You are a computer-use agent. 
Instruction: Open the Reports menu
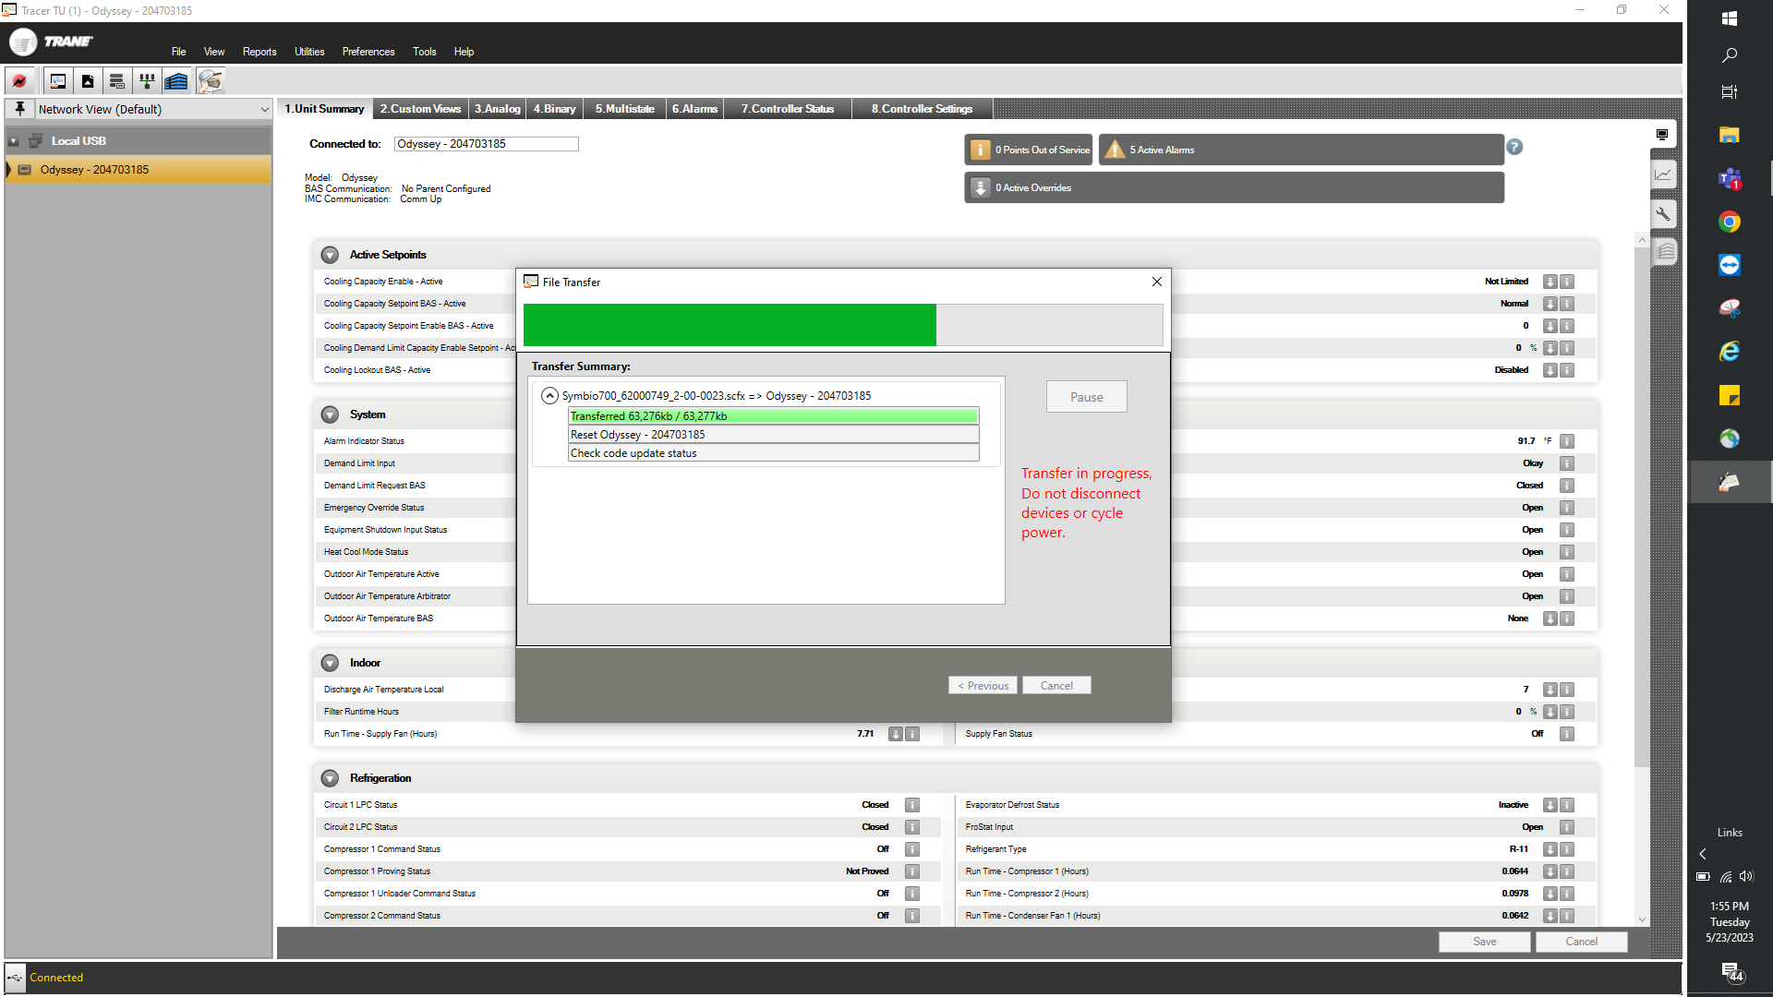[x=259, y=52]
